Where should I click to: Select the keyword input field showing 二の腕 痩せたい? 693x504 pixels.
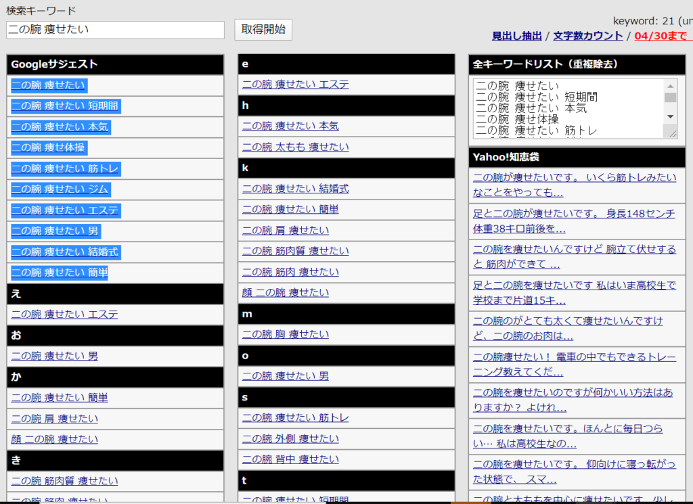[115, 30]
